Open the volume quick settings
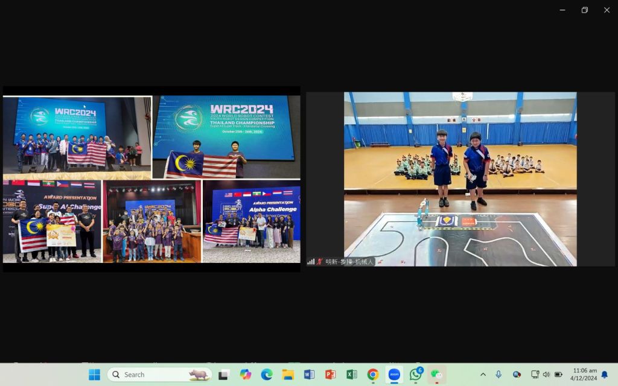 tap(546, 375)
